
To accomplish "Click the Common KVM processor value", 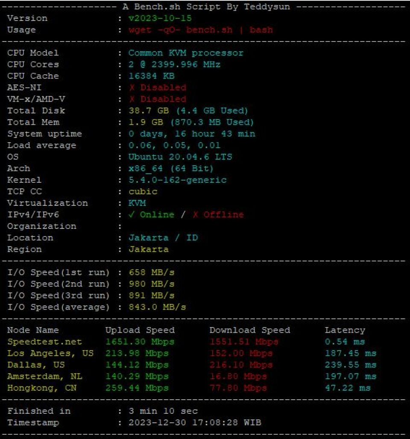I will pos(186,53).
